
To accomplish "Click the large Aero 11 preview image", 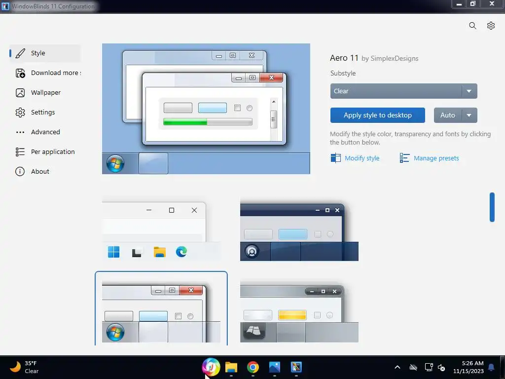I will point(206,109).
